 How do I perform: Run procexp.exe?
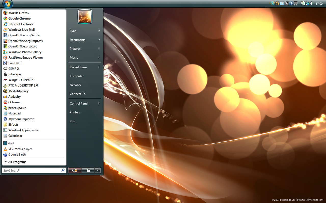tap(34, 108)
